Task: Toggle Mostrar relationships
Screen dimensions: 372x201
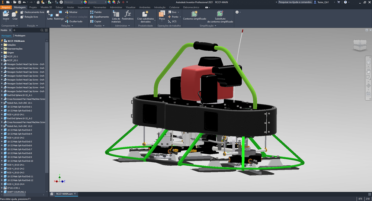Action: point(71,12)
